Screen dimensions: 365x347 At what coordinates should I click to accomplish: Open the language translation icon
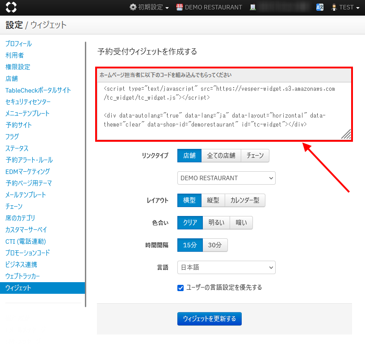pos(320,7)
